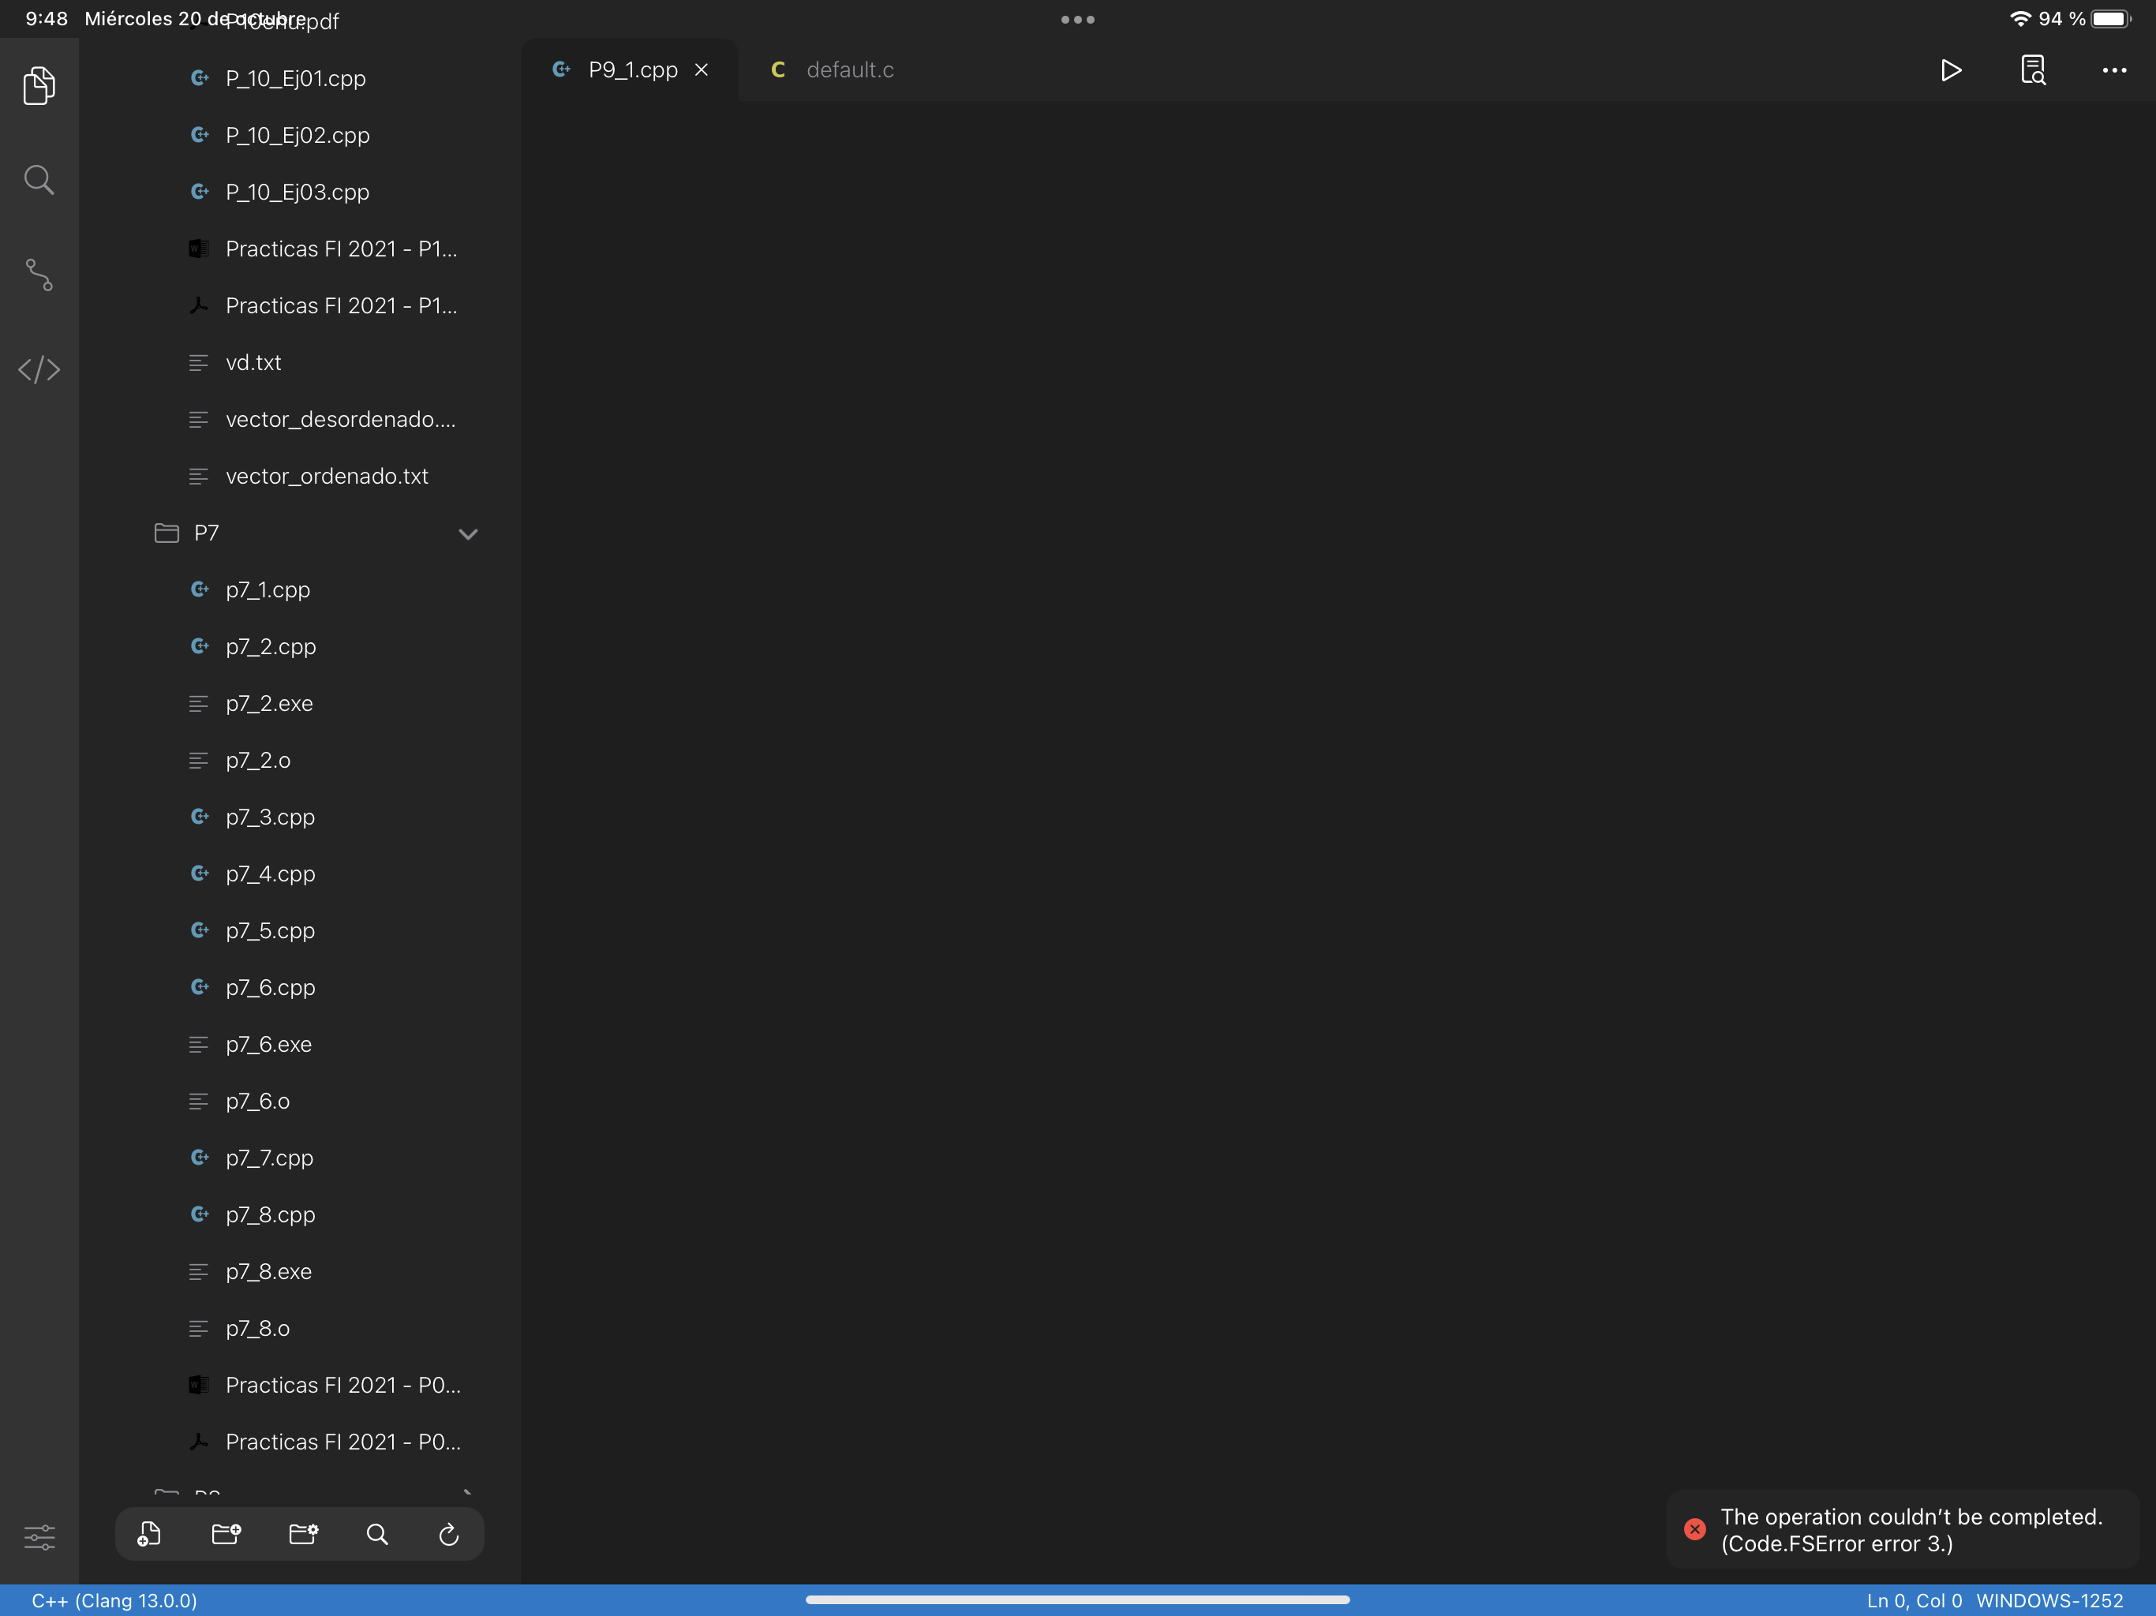Tap the three-dot multitasking control at top
Viewport: 2156px width, 1616px height.
point(1078,20)
